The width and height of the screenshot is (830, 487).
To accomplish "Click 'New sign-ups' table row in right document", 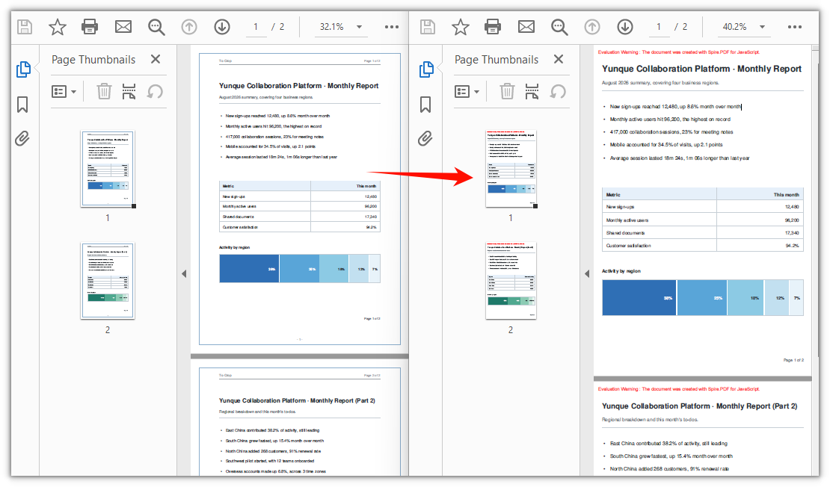I will coord(702,207).
